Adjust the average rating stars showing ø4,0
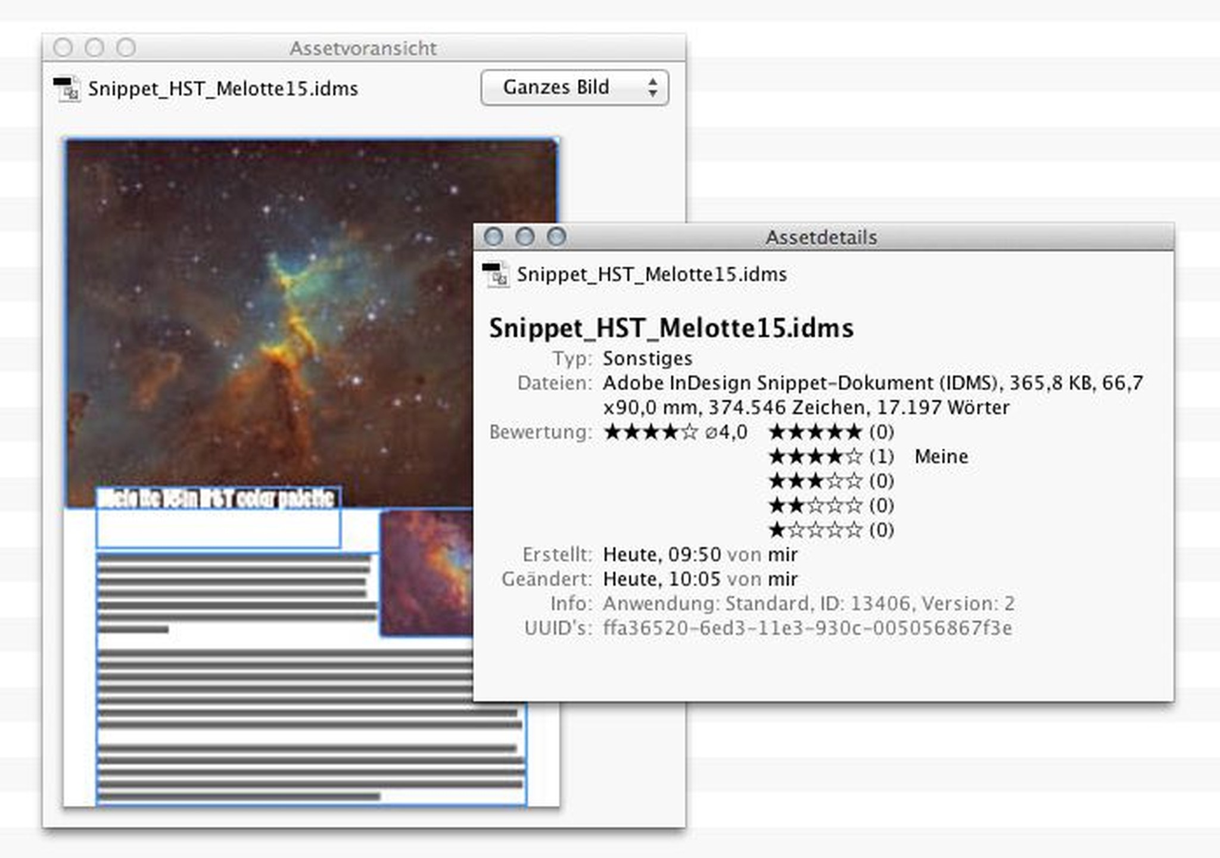Screen dimensions: 1220x858 pos(652,432)
